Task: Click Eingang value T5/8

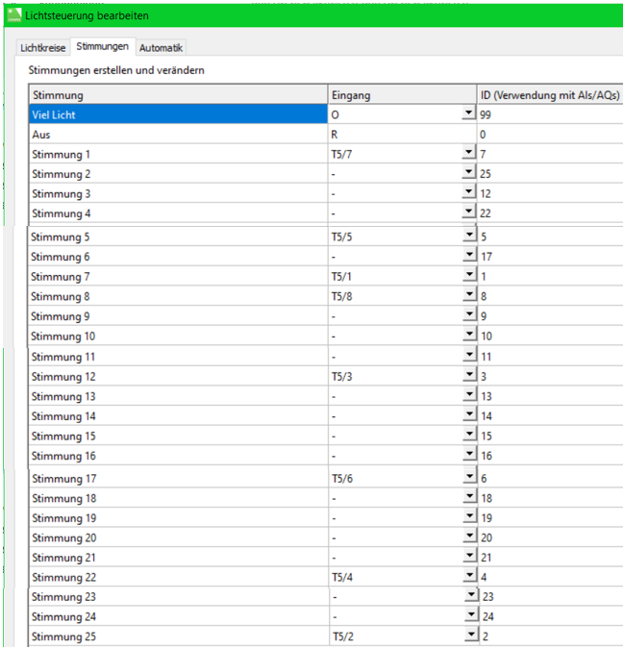Action: click(x=341, y=296)
